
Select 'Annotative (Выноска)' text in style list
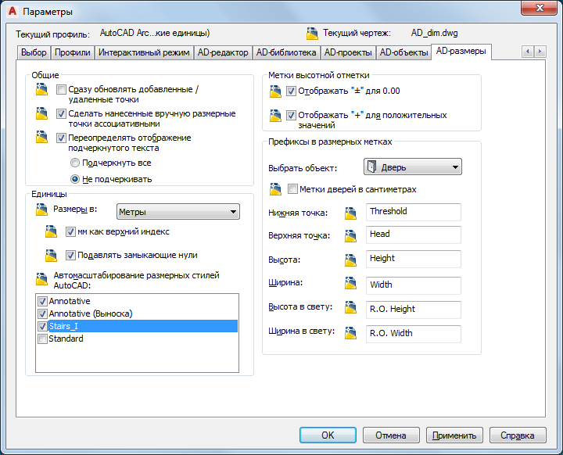[x=91, y=313]
